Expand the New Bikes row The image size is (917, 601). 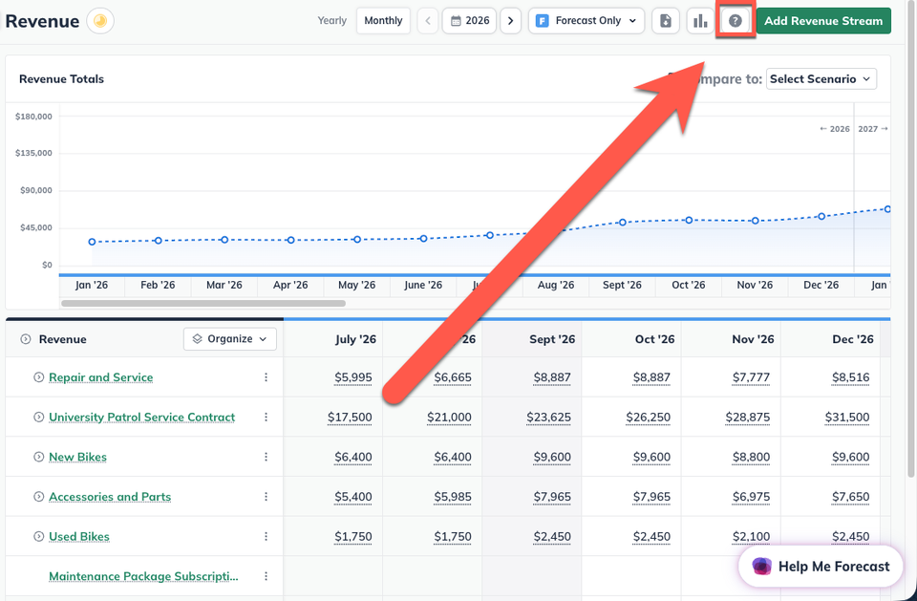(x=38, y=457)
